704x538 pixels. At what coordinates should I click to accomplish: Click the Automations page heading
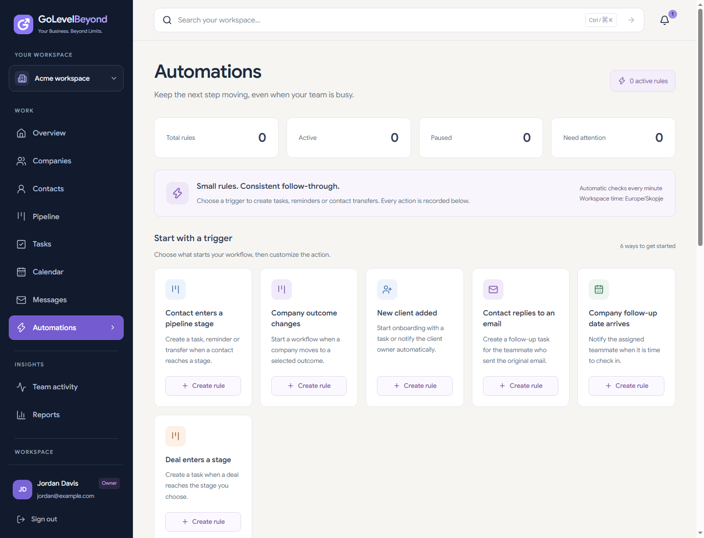208,72
